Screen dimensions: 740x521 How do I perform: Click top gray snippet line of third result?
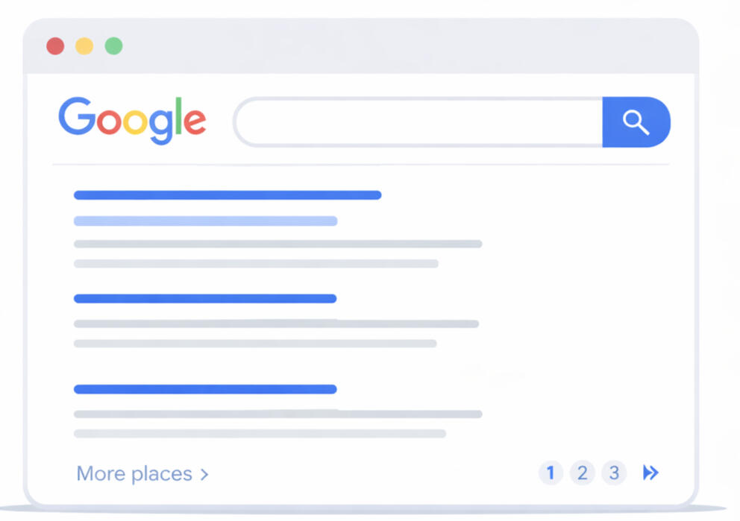pos(277,414)
